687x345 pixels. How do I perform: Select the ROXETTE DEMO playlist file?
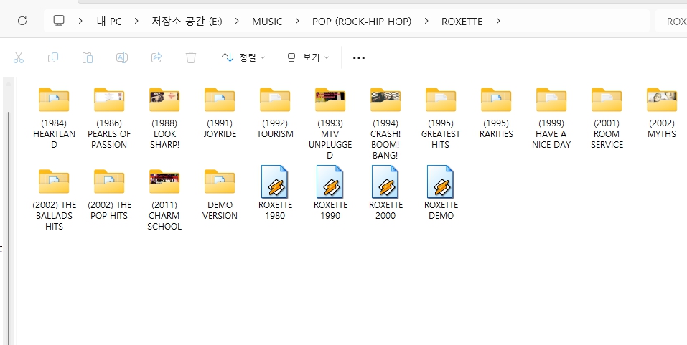440,193
